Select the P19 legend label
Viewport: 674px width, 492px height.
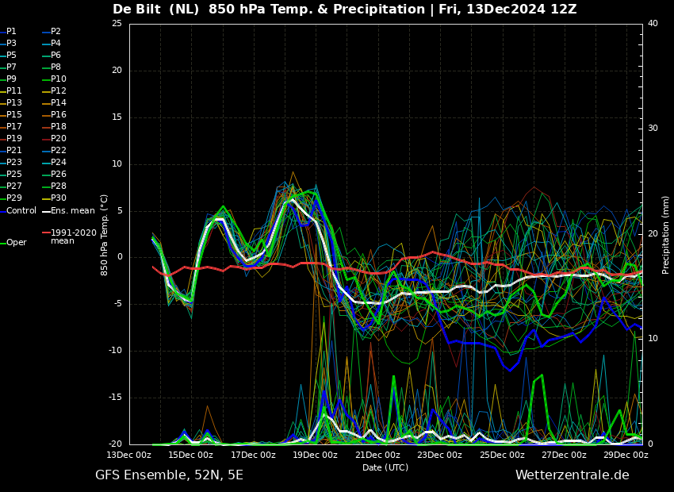coord(13,139)
